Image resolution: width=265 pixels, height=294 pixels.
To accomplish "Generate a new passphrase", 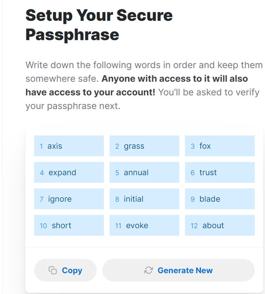I will tap(179, 270).
